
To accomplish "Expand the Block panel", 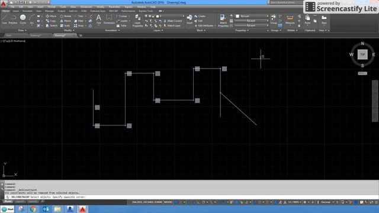I will [201, 30].
